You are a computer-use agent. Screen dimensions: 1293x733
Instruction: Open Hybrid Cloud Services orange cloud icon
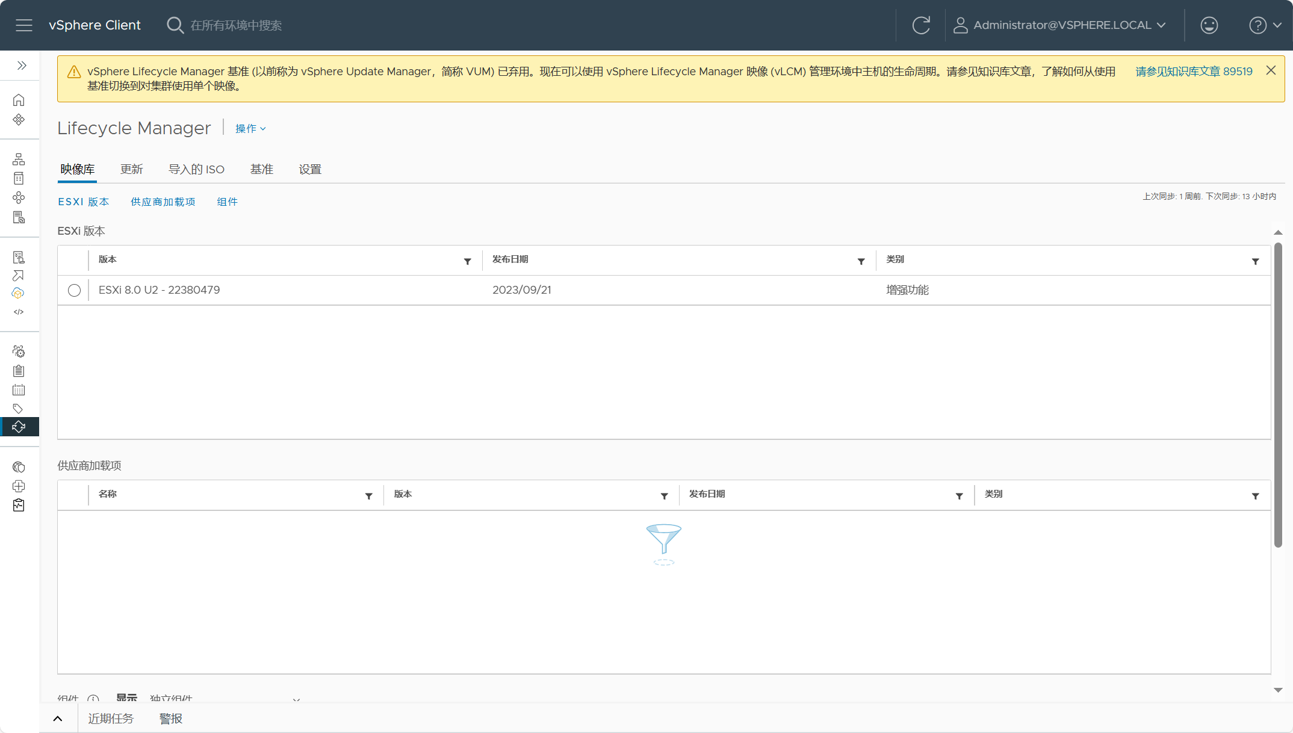pyautogui.click(x=18, y=294)
